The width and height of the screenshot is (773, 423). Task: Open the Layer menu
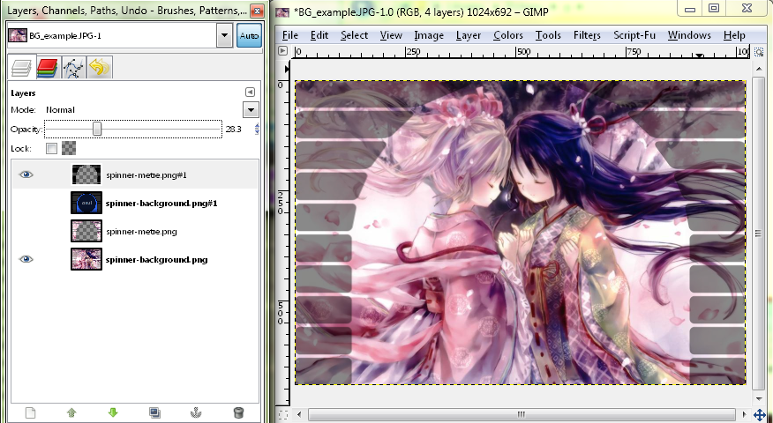[x=469, y=35]
